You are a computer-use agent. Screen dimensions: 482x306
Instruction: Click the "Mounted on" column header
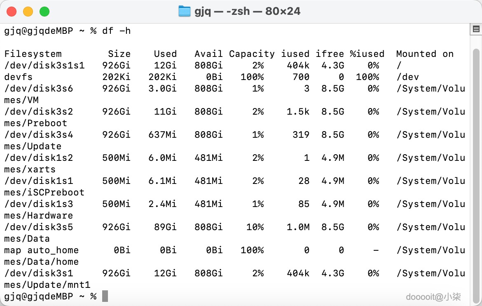(x=425, y=54)
